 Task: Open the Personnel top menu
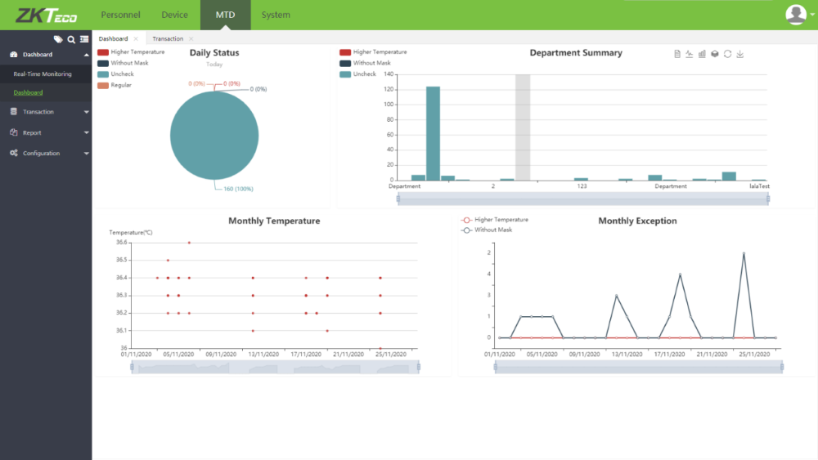click(x=120, y=15)
